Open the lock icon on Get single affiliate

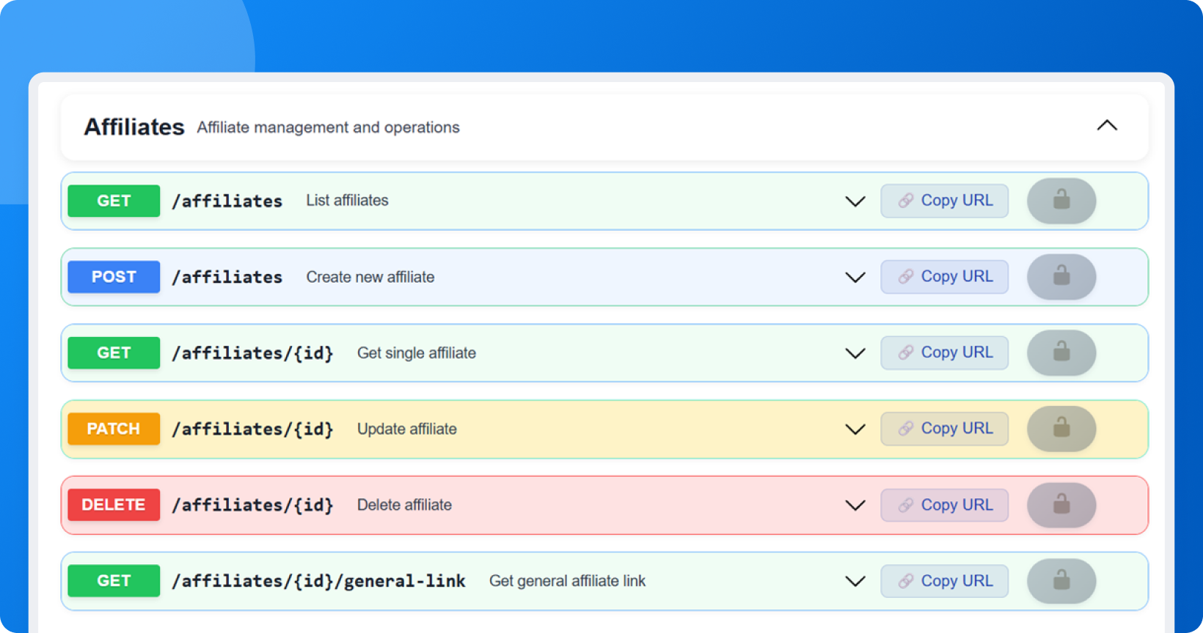(x=1061, y=353)
